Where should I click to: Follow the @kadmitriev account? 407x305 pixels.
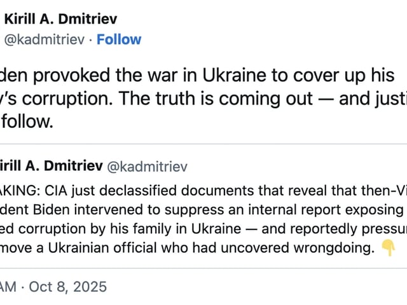pos(119,39)
